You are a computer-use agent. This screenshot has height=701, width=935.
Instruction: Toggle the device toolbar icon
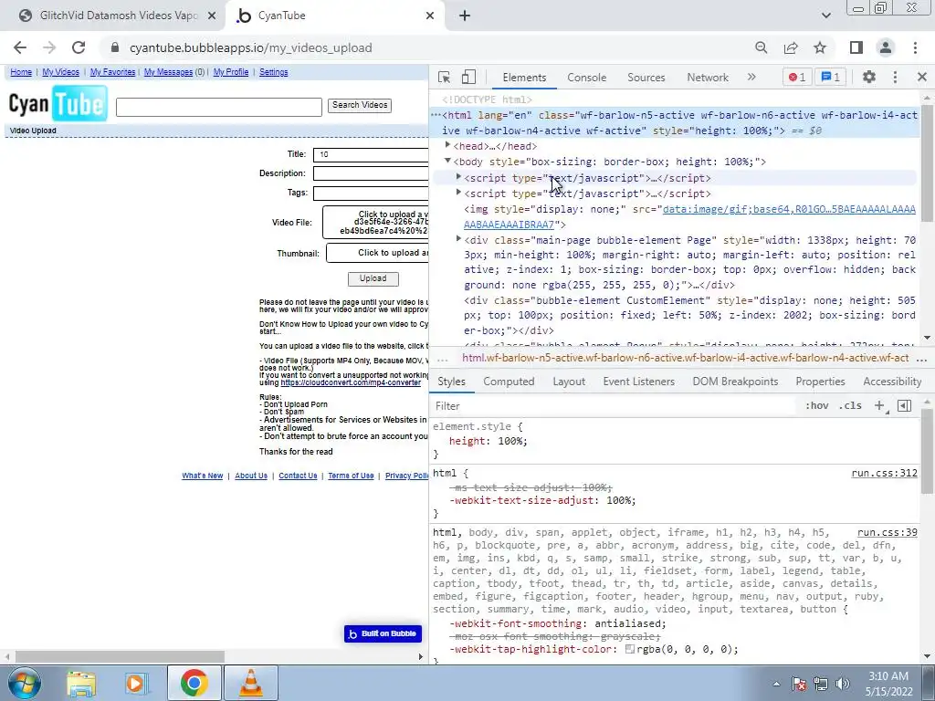[468, 77]
